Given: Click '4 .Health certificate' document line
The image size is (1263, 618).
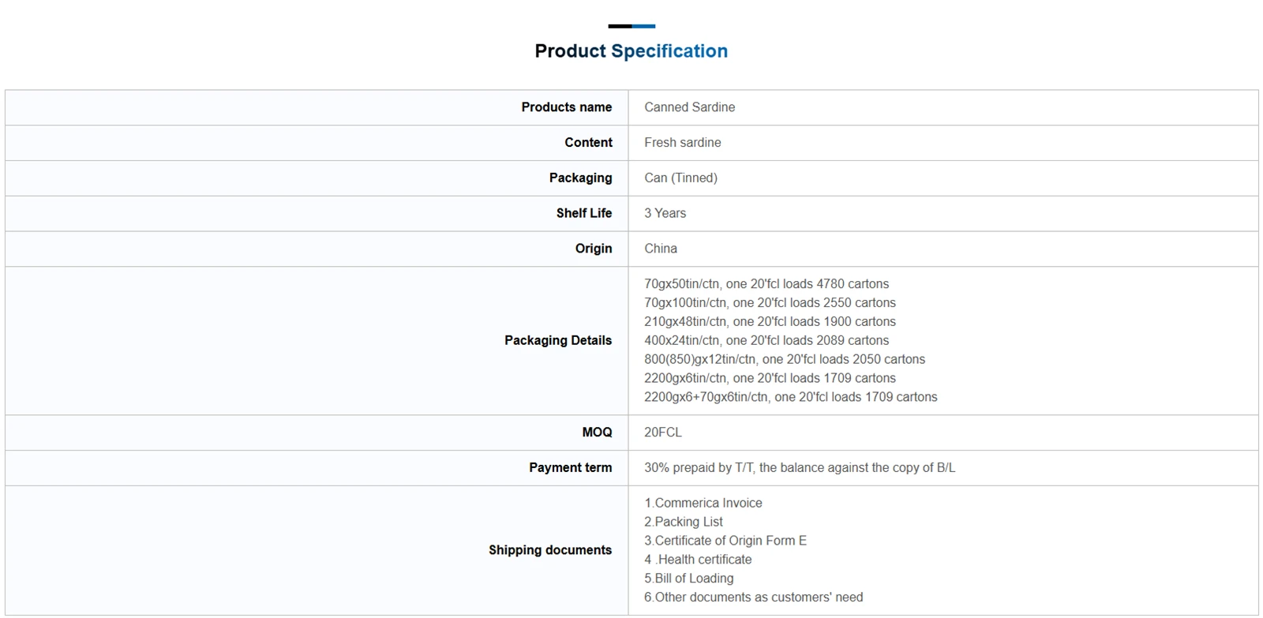Looking at the screenshot, I should [698, 560].
